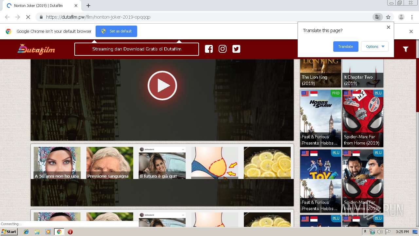Image resolution: width=419 pixels, height=236 pixels.
Task: Click the Translate button
Action: [346, 47]
